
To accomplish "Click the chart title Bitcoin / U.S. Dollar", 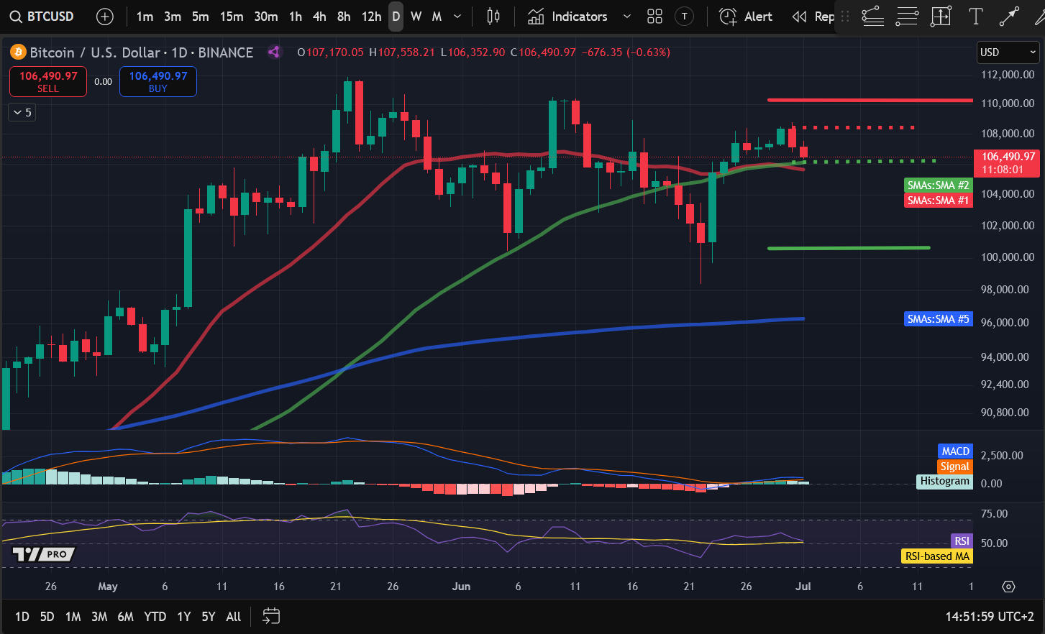I will tap(95, 52).
